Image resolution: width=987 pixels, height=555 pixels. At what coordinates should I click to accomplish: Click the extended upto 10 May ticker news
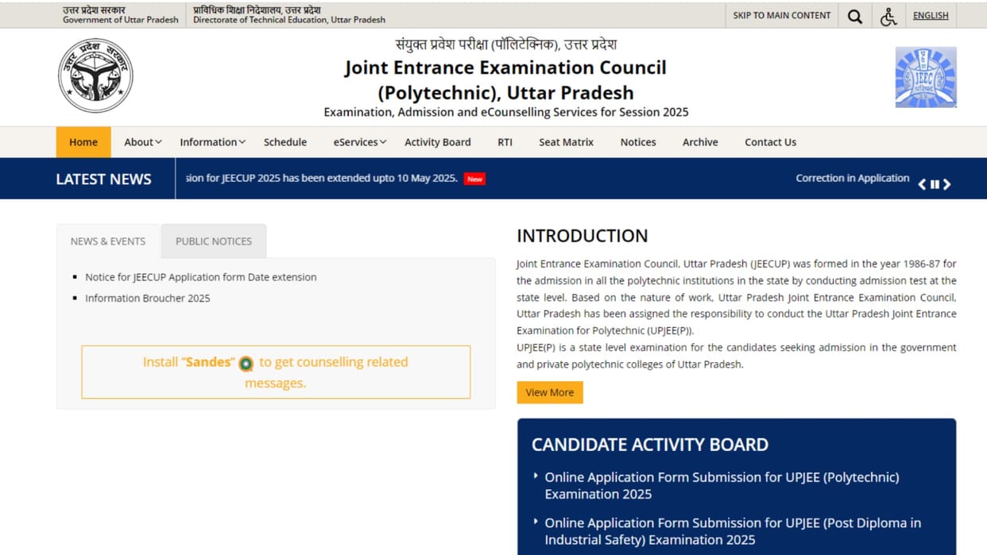click(322, 178)
